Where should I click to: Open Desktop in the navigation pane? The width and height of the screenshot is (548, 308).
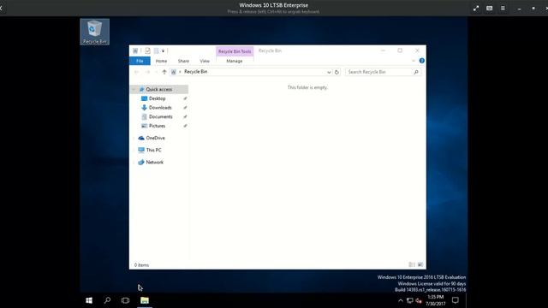pyautogui.click(x=157, y=98)
